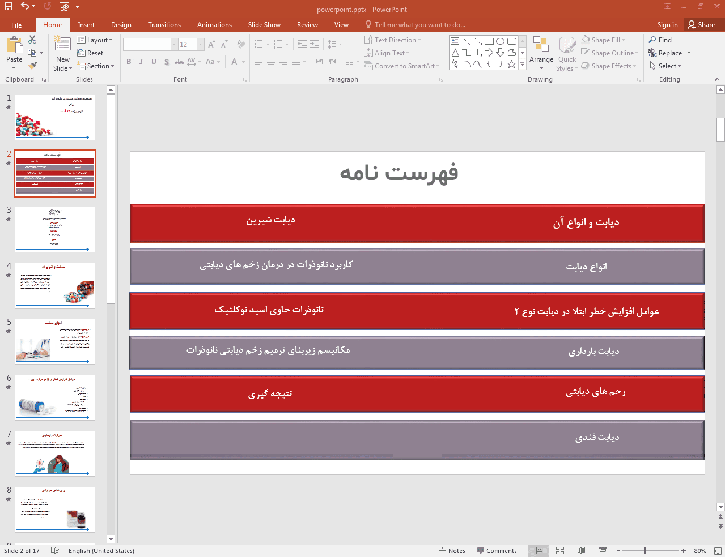
Task: Start slideshow from beginning icon in title bar
Action: click(x=64, y=6)
